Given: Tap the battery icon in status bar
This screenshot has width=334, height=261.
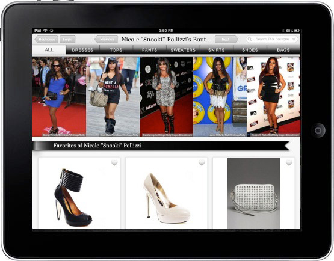Looking at the screenshot, I should (x=297, y=31).
